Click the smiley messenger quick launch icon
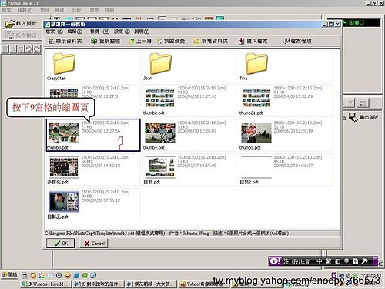The height and width of the screenshot is (289, 385). [68, 275]
